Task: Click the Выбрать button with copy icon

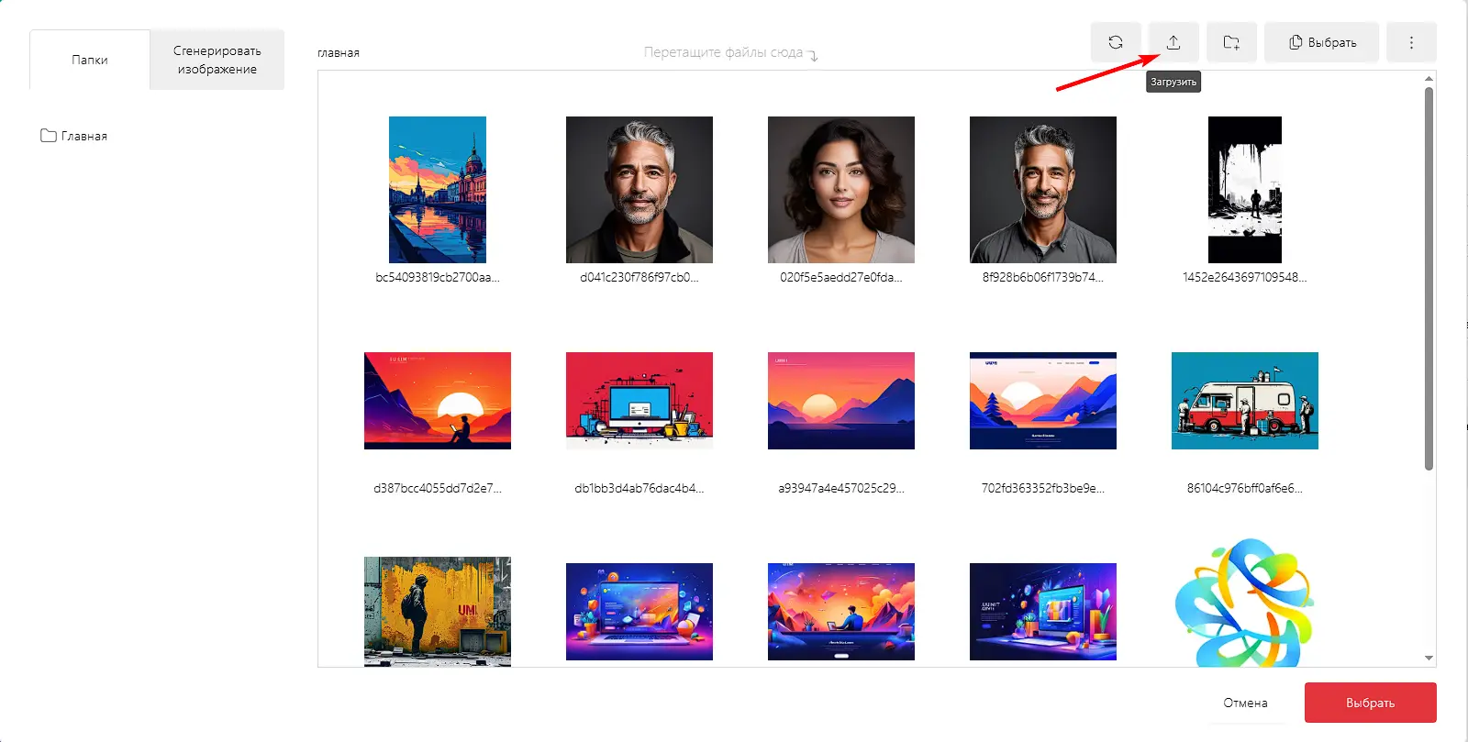Action: point(1321,42)
